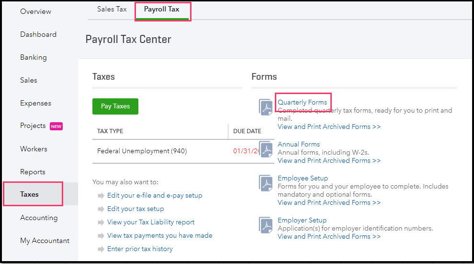The image size is (474, 264).
Task: Open the Quarterly Forms link
Action: (302, 102)
